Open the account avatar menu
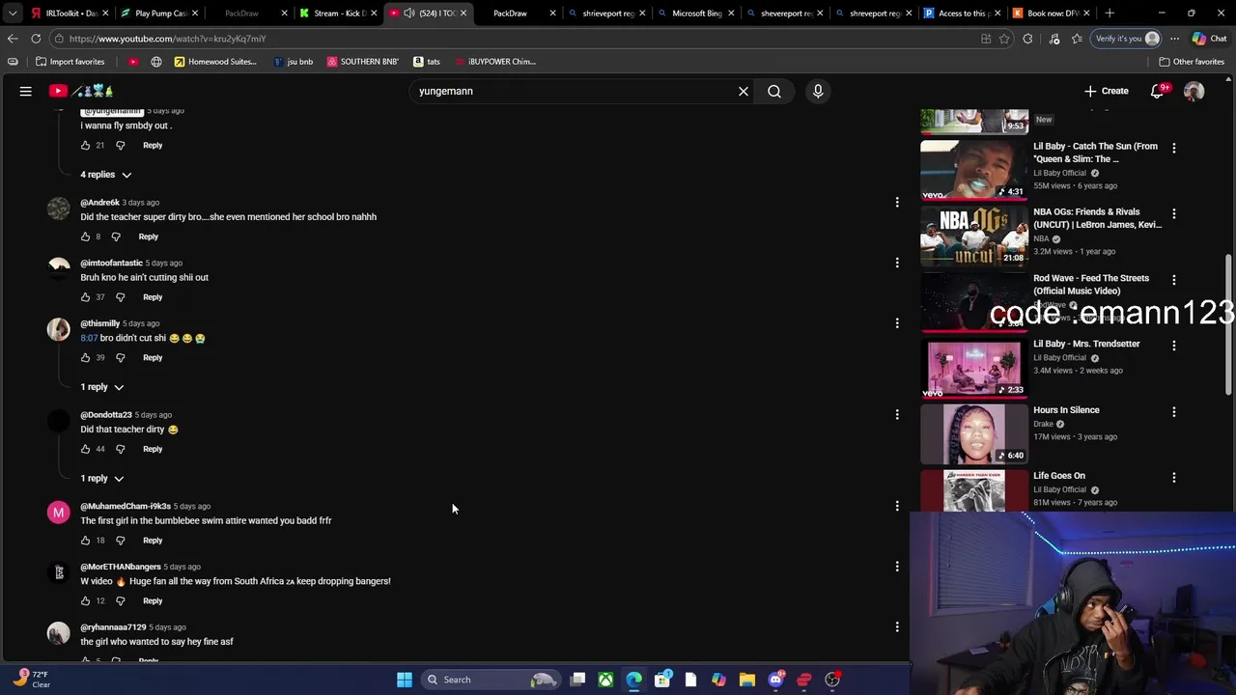The height and width of the screenshot is (695, 1236). [x=1194, y=91]
